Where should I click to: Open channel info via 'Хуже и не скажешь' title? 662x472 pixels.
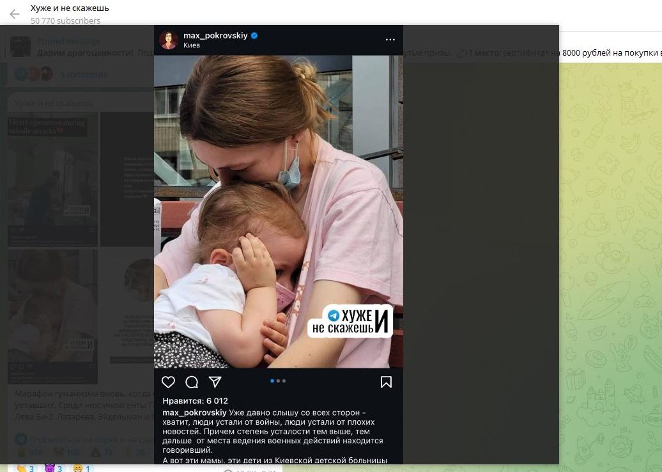point(70,8)
